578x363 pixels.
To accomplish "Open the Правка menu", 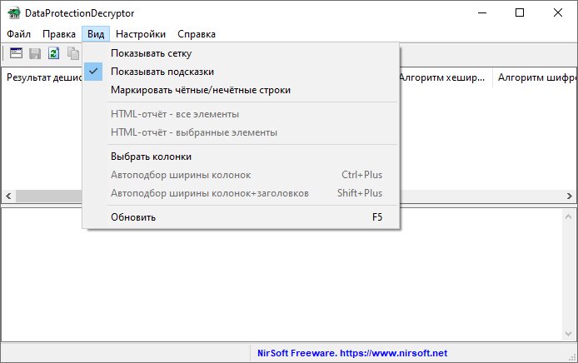I will [x=59, y=34].
